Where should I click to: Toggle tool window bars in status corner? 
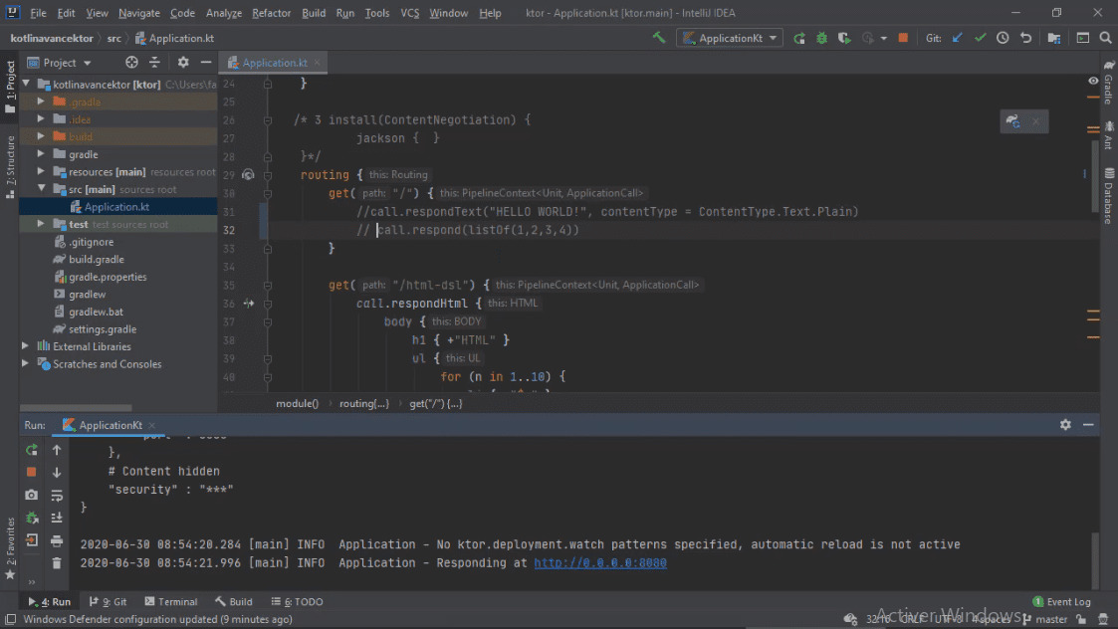(10, 619)
